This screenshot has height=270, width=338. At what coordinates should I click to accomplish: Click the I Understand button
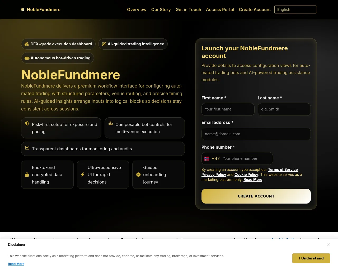[311, 258]
